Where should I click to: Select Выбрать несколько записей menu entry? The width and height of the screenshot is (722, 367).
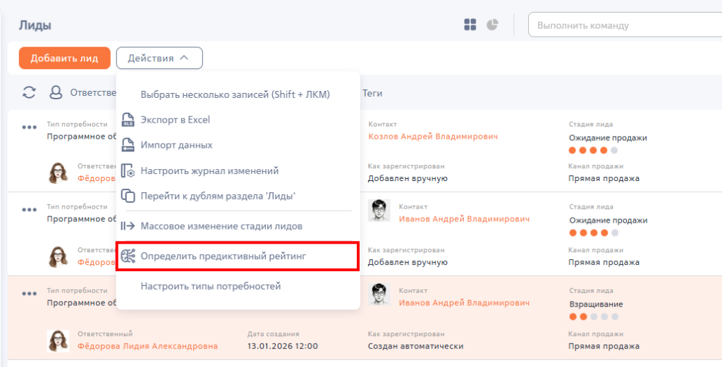tap(235, 94)
